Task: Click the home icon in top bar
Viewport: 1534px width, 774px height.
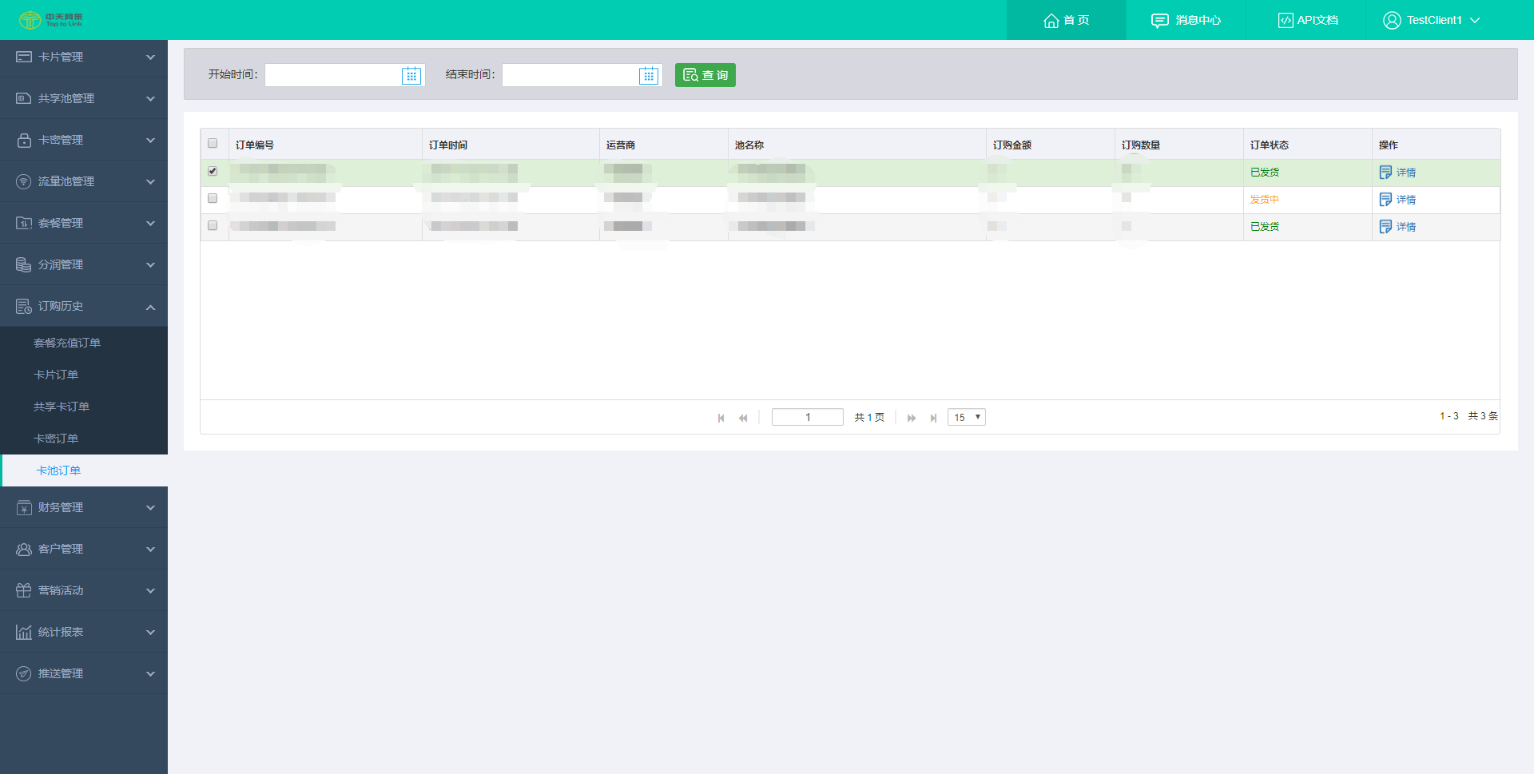Action: tap(1051, 20)
